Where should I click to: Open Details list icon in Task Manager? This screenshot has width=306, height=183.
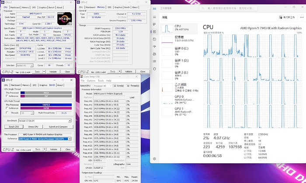154,62
